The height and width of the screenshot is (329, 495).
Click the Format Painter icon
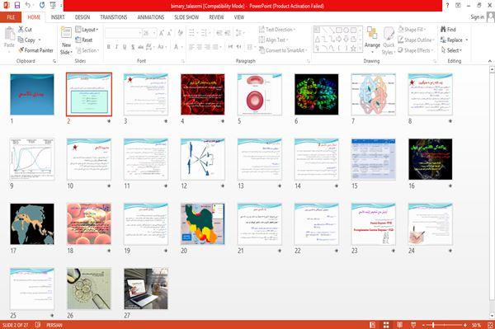pos(21,50)
